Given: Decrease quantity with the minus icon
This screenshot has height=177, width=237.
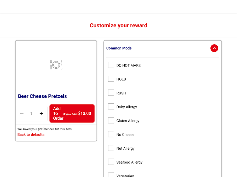Looking at the screenshot, I should click(x=22, y=113).
